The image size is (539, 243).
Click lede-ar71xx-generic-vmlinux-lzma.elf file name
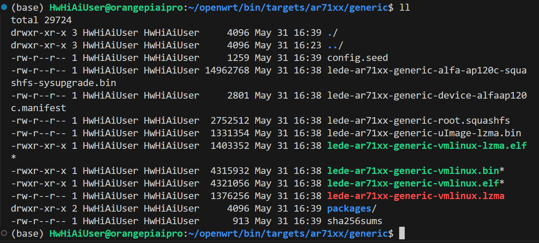(x=427, y=146)
